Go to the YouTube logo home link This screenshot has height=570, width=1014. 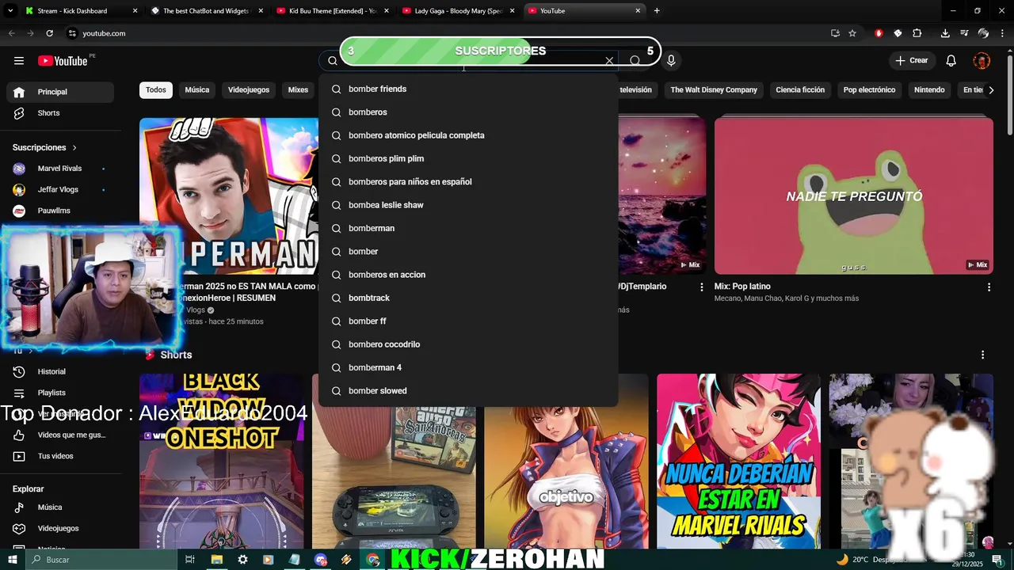click(x=63, y=61)
